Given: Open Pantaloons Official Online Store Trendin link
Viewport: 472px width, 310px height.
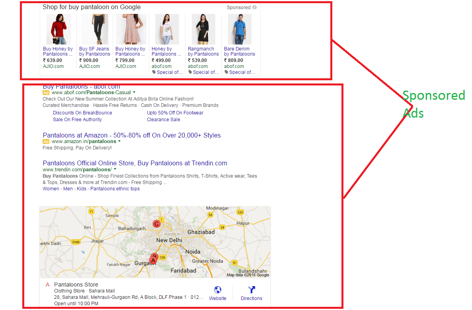Looking at the screenshot, I should coord(135,163).
